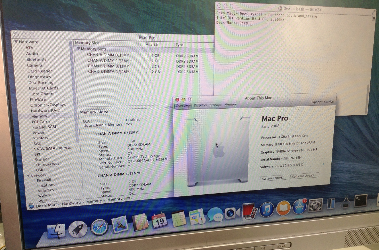Select Thunderbolt in sidebar
379x250 pixels.
click(x=47, y=164)
